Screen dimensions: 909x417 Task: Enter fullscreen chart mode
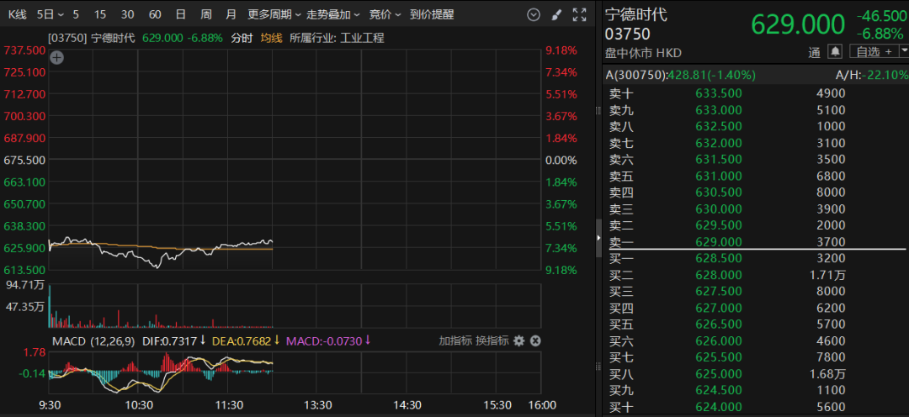(579, 15)
